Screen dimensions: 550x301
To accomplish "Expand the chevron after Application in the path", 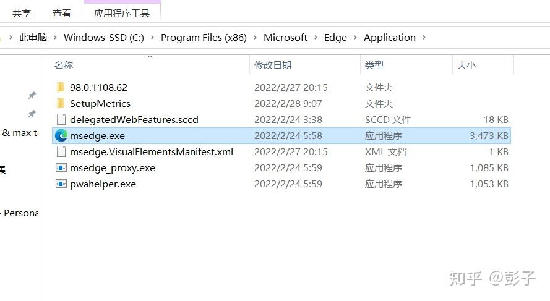I will 424,37.
